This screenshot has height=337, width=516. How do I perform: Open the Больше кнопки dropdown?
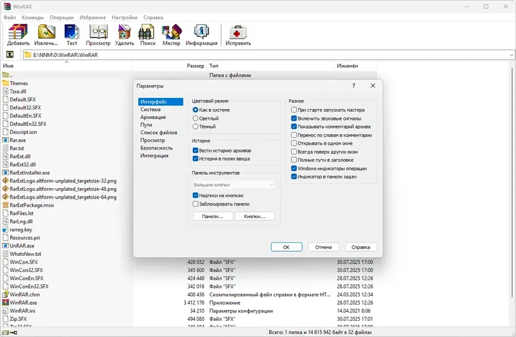tap(233, 185)
